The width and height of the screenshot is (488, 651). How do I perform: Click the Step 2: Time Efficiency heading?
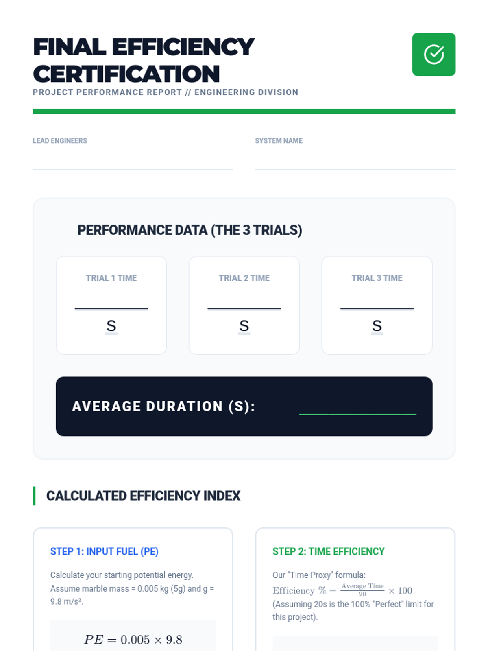[x=329, y=551]
